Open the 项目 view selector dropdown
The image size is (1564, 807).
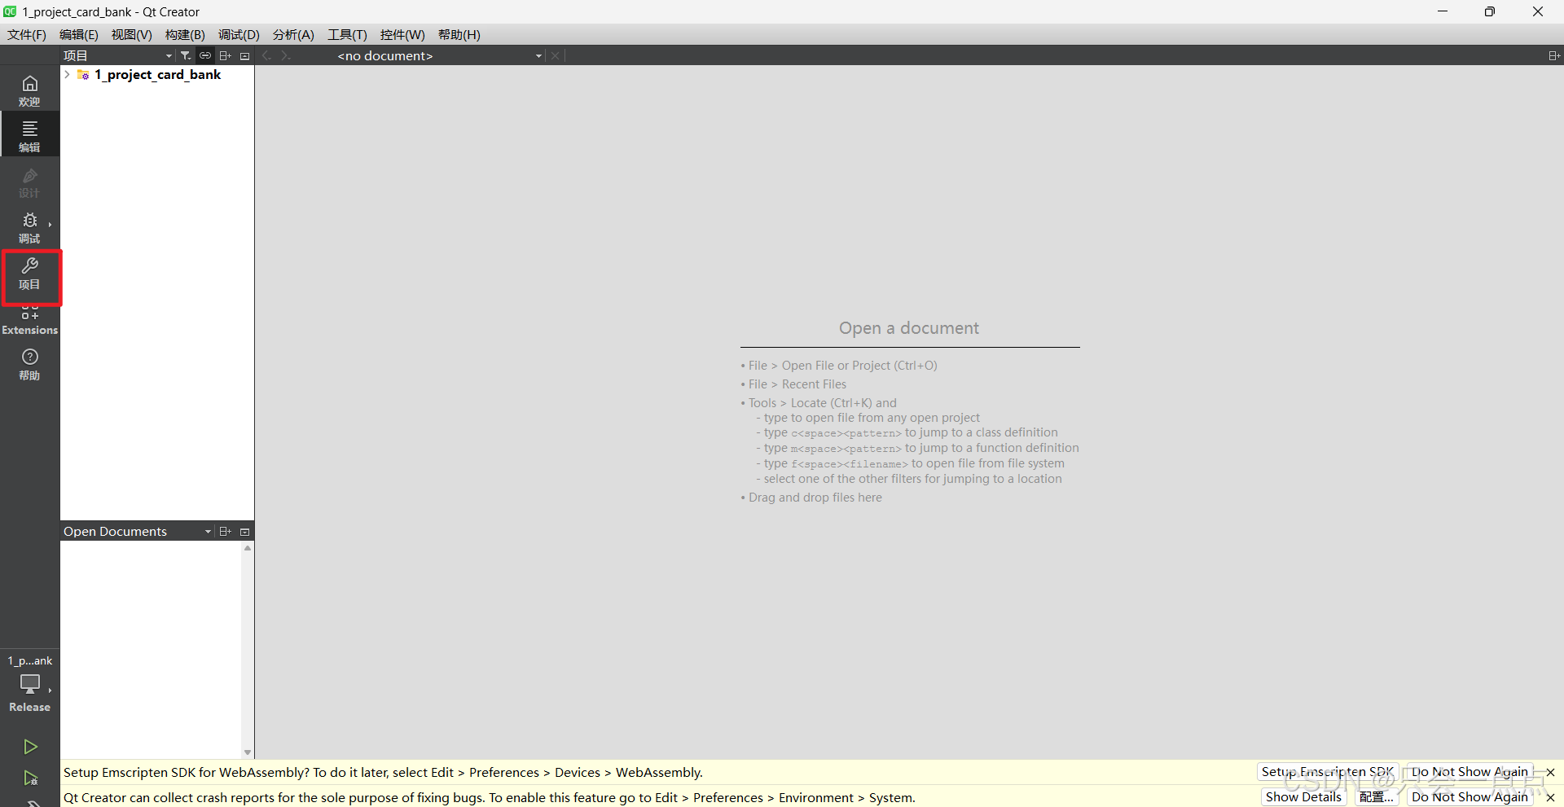(x=118, y=55)
